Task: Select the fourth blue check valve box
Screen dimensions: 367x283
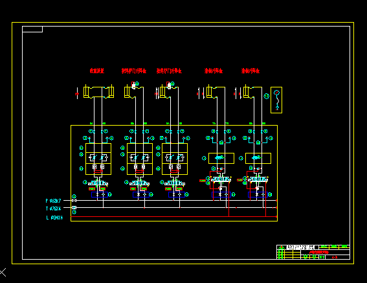Action: 221,194
